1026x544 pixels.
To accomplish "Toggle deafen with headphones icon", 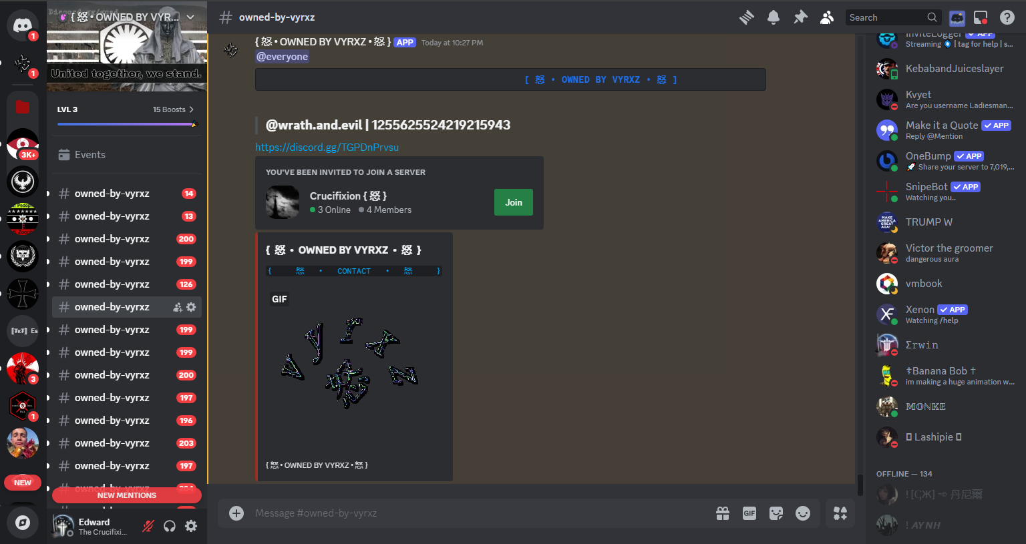I will click(x=170, y=526).
